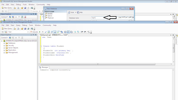
Task: Click Specify Values for Template Parameters icon
Action: point(88,32)
